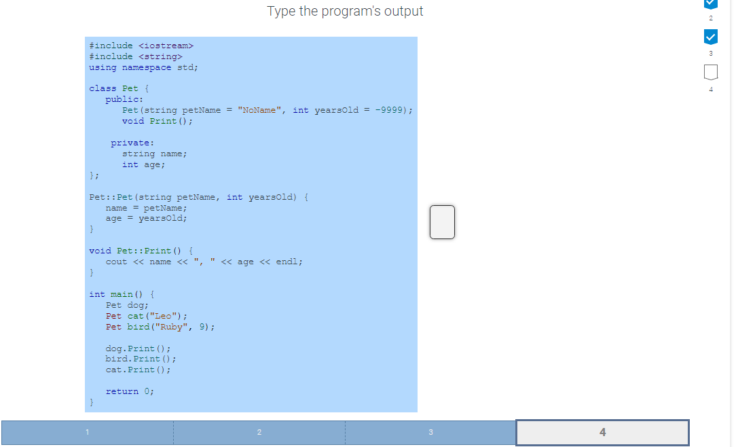755x447 pixels.
Task: Click the "using namespace std;" line
Action: pyautogui.click(x=143, y=67)
